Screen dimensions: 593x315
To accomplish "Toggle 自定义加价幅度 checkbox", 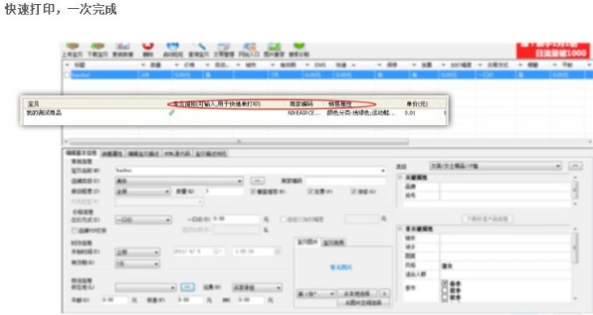I will (x=283, y=219).
